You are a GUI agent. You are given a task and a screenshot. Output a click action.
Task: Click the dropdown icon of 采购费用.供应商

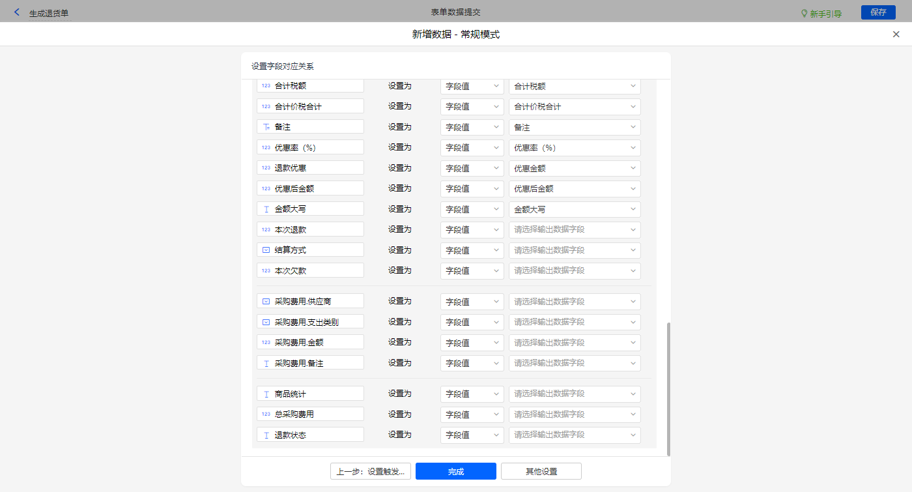tap(266, 302)
